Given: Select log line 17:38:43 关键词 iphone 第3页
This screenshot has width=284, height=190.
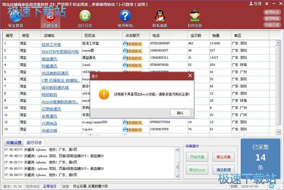Looking at the screenshot, I should click(x=41, y=150).
